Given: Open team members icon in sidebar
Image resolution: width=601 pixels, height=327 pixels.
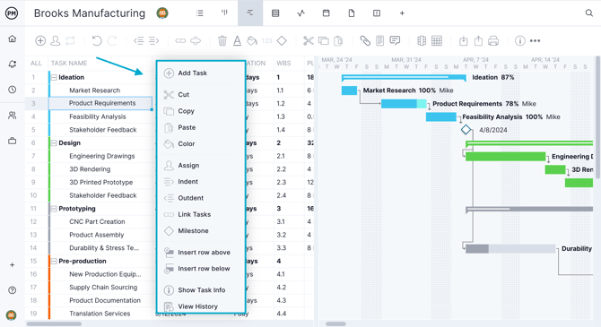Looking at the screenshot, I should coord(13,116).
